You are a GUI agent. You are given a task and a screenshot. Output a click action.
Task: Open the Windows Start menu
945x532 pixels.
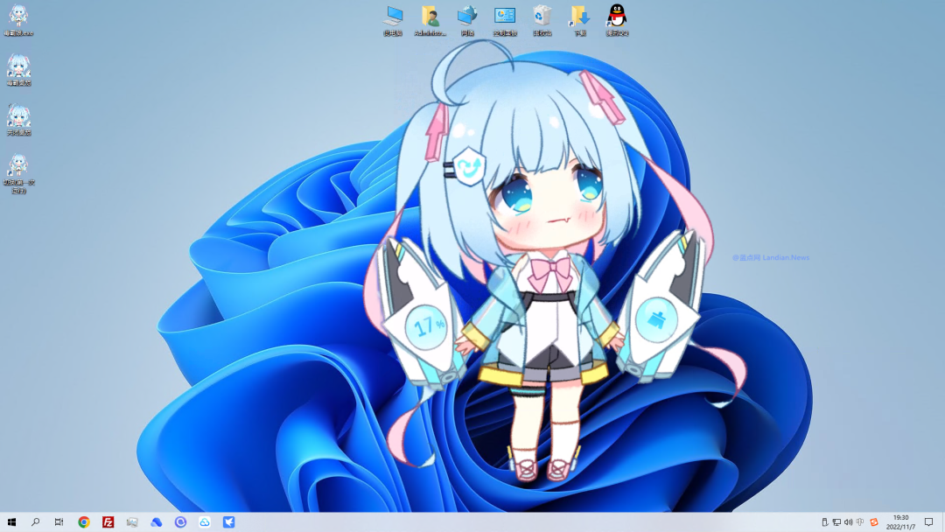coord(11,521)
